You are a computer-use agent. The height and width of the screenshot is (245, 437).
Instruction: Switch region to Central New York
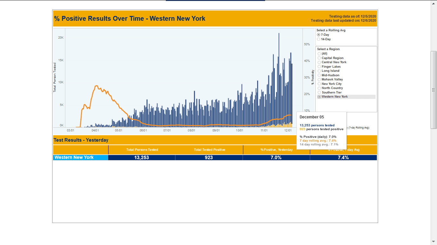[x=319, y=62]
